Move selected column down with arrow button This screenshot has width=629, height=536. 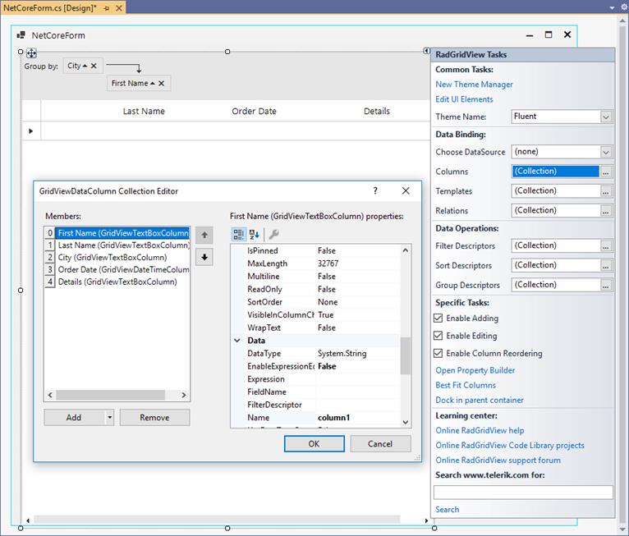point(204,257)
